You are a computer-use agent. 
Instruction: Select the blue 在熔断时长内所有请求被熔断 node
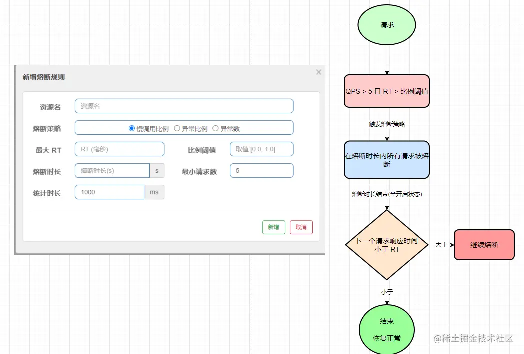point(387,160)
